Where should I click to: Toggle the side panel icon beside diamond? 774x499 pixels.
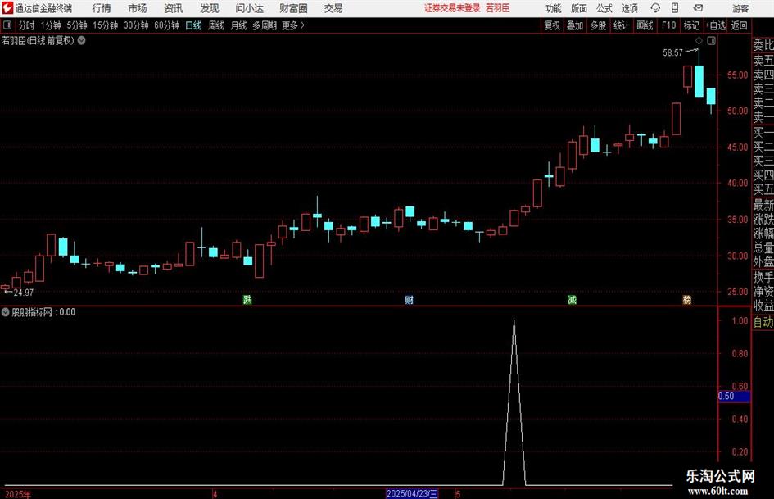click(711, 41)
